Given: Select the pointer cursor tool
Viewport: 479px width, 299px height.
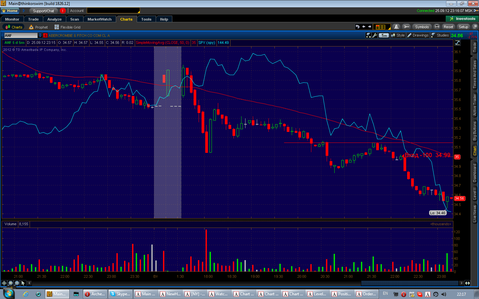Looking at the screenshot, I should pos(23,283).
